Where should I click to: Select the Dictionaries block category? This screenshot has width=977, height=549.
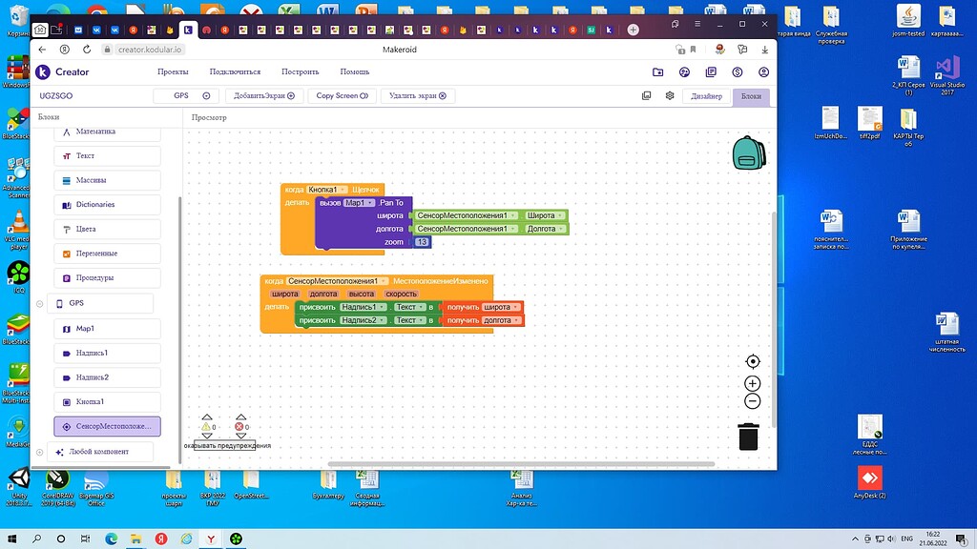click(x=107, y=205)
